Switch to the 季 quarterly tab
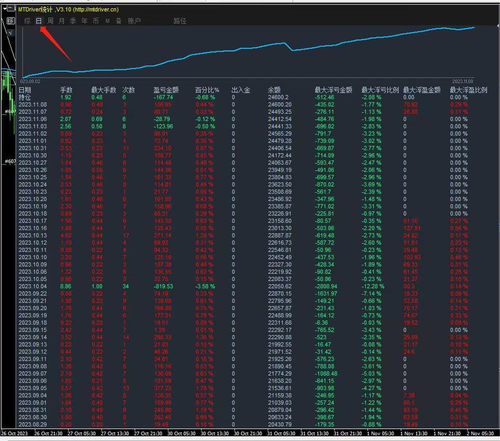 73,21
